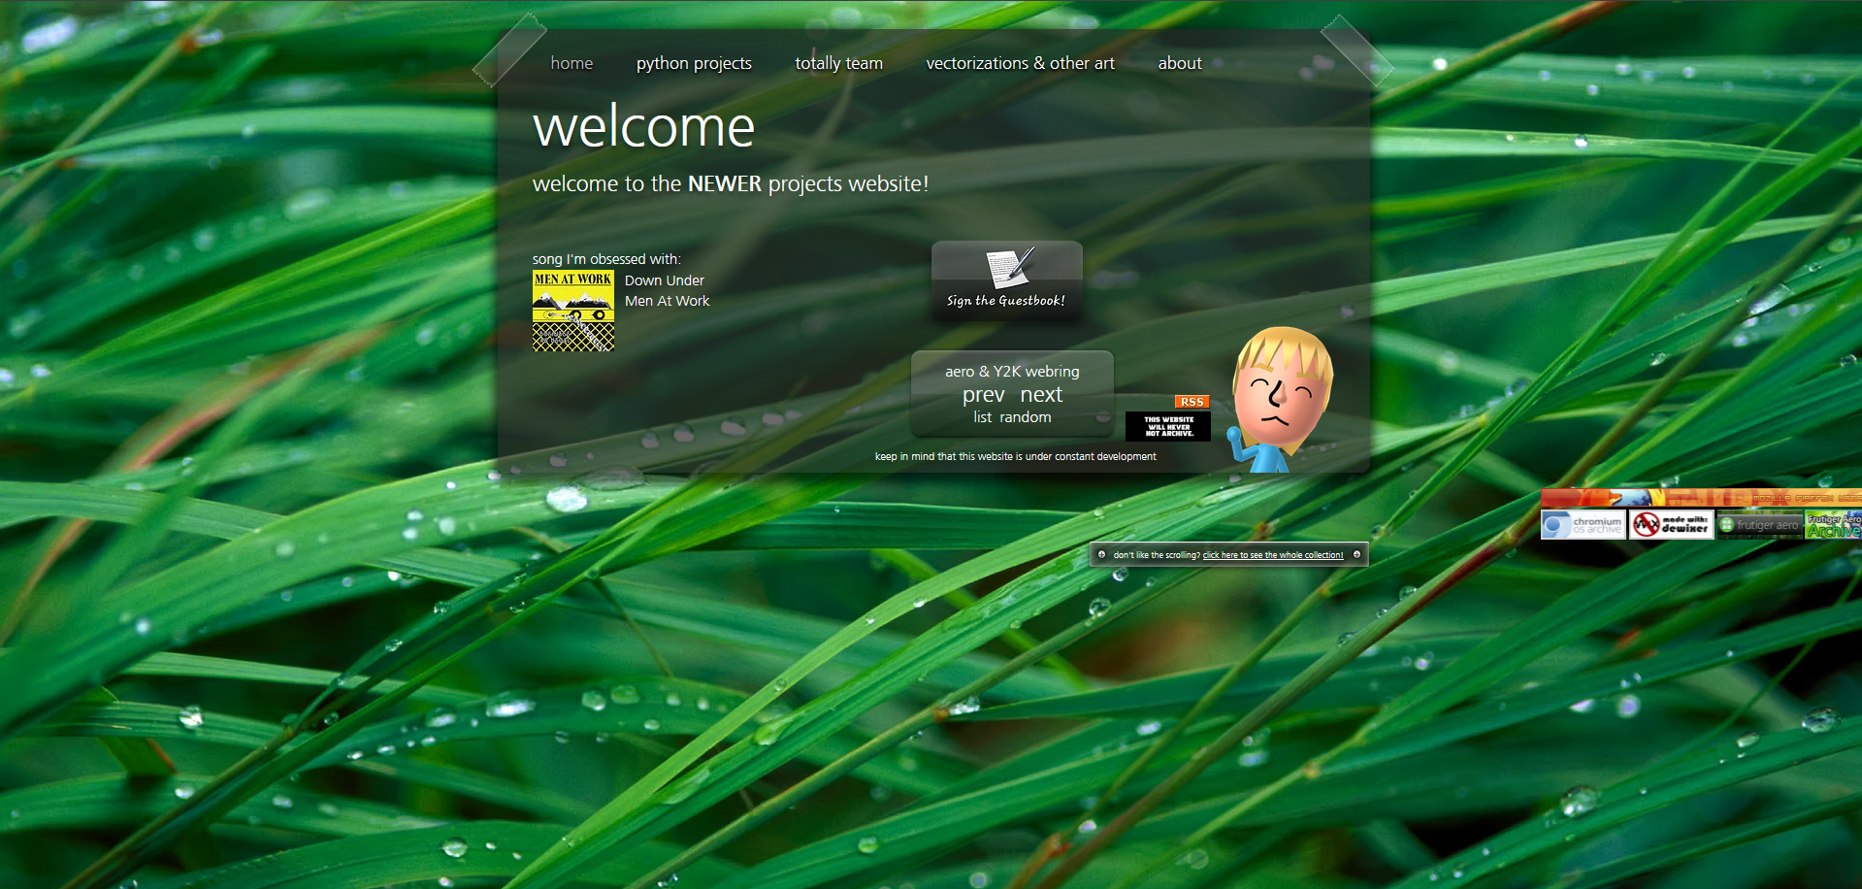1862x889 pixels.
Task: Click the Mozilla Firefox user banner
Action: point(1700,498)
